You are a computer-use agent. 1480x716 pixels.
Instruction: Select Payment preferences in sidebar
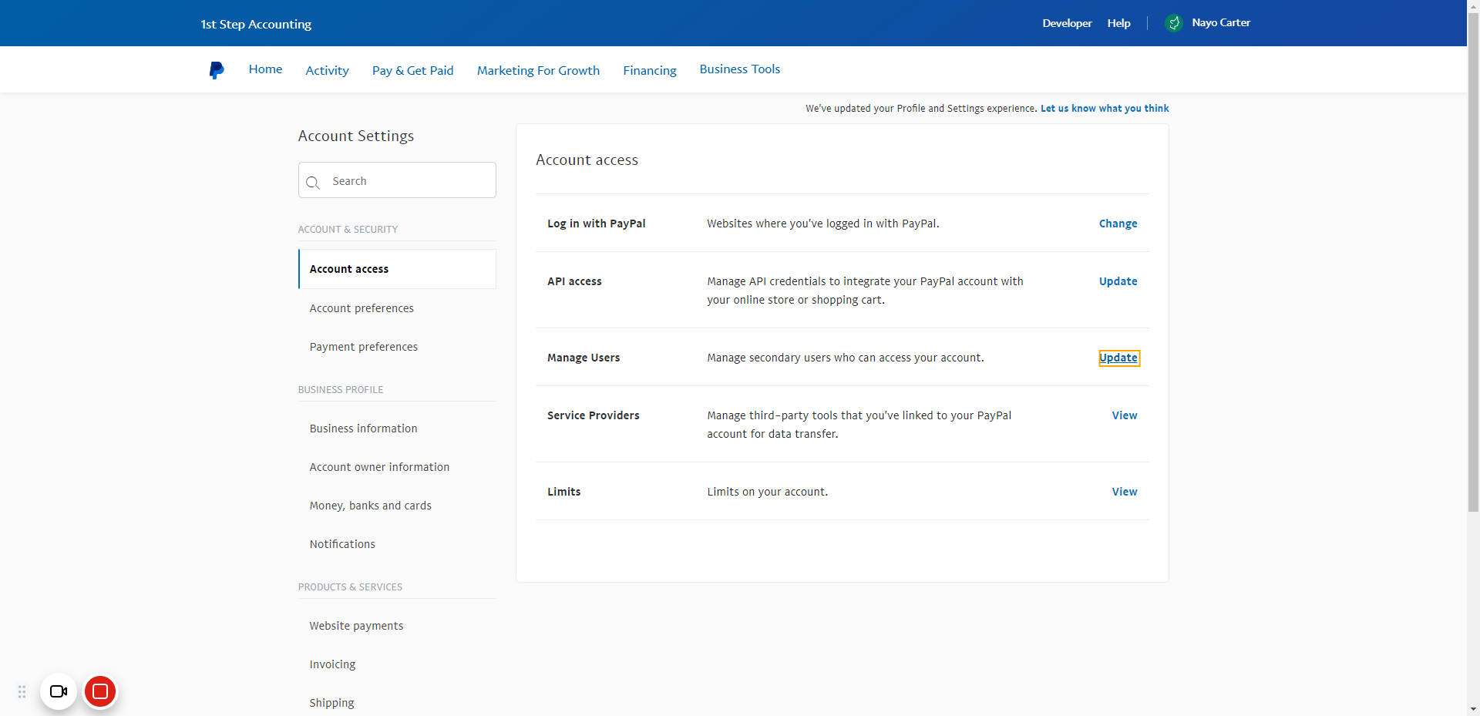pyautogui.click(x=364, y=347)
